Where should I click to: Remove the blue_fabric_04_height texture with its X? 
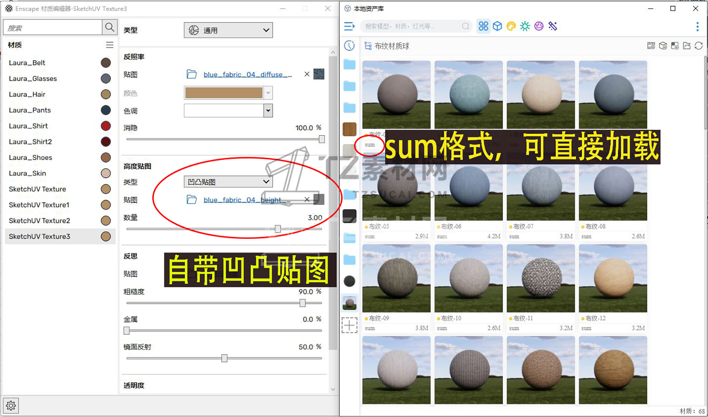(307, 199)
